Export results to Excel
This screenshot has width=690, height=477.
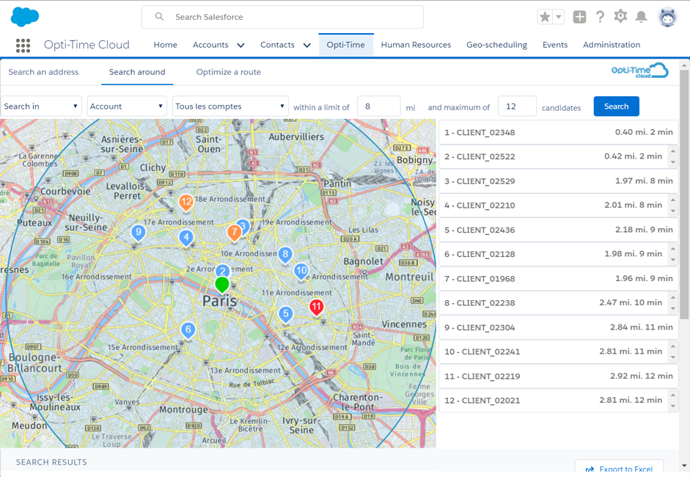[x=618, y=467]
